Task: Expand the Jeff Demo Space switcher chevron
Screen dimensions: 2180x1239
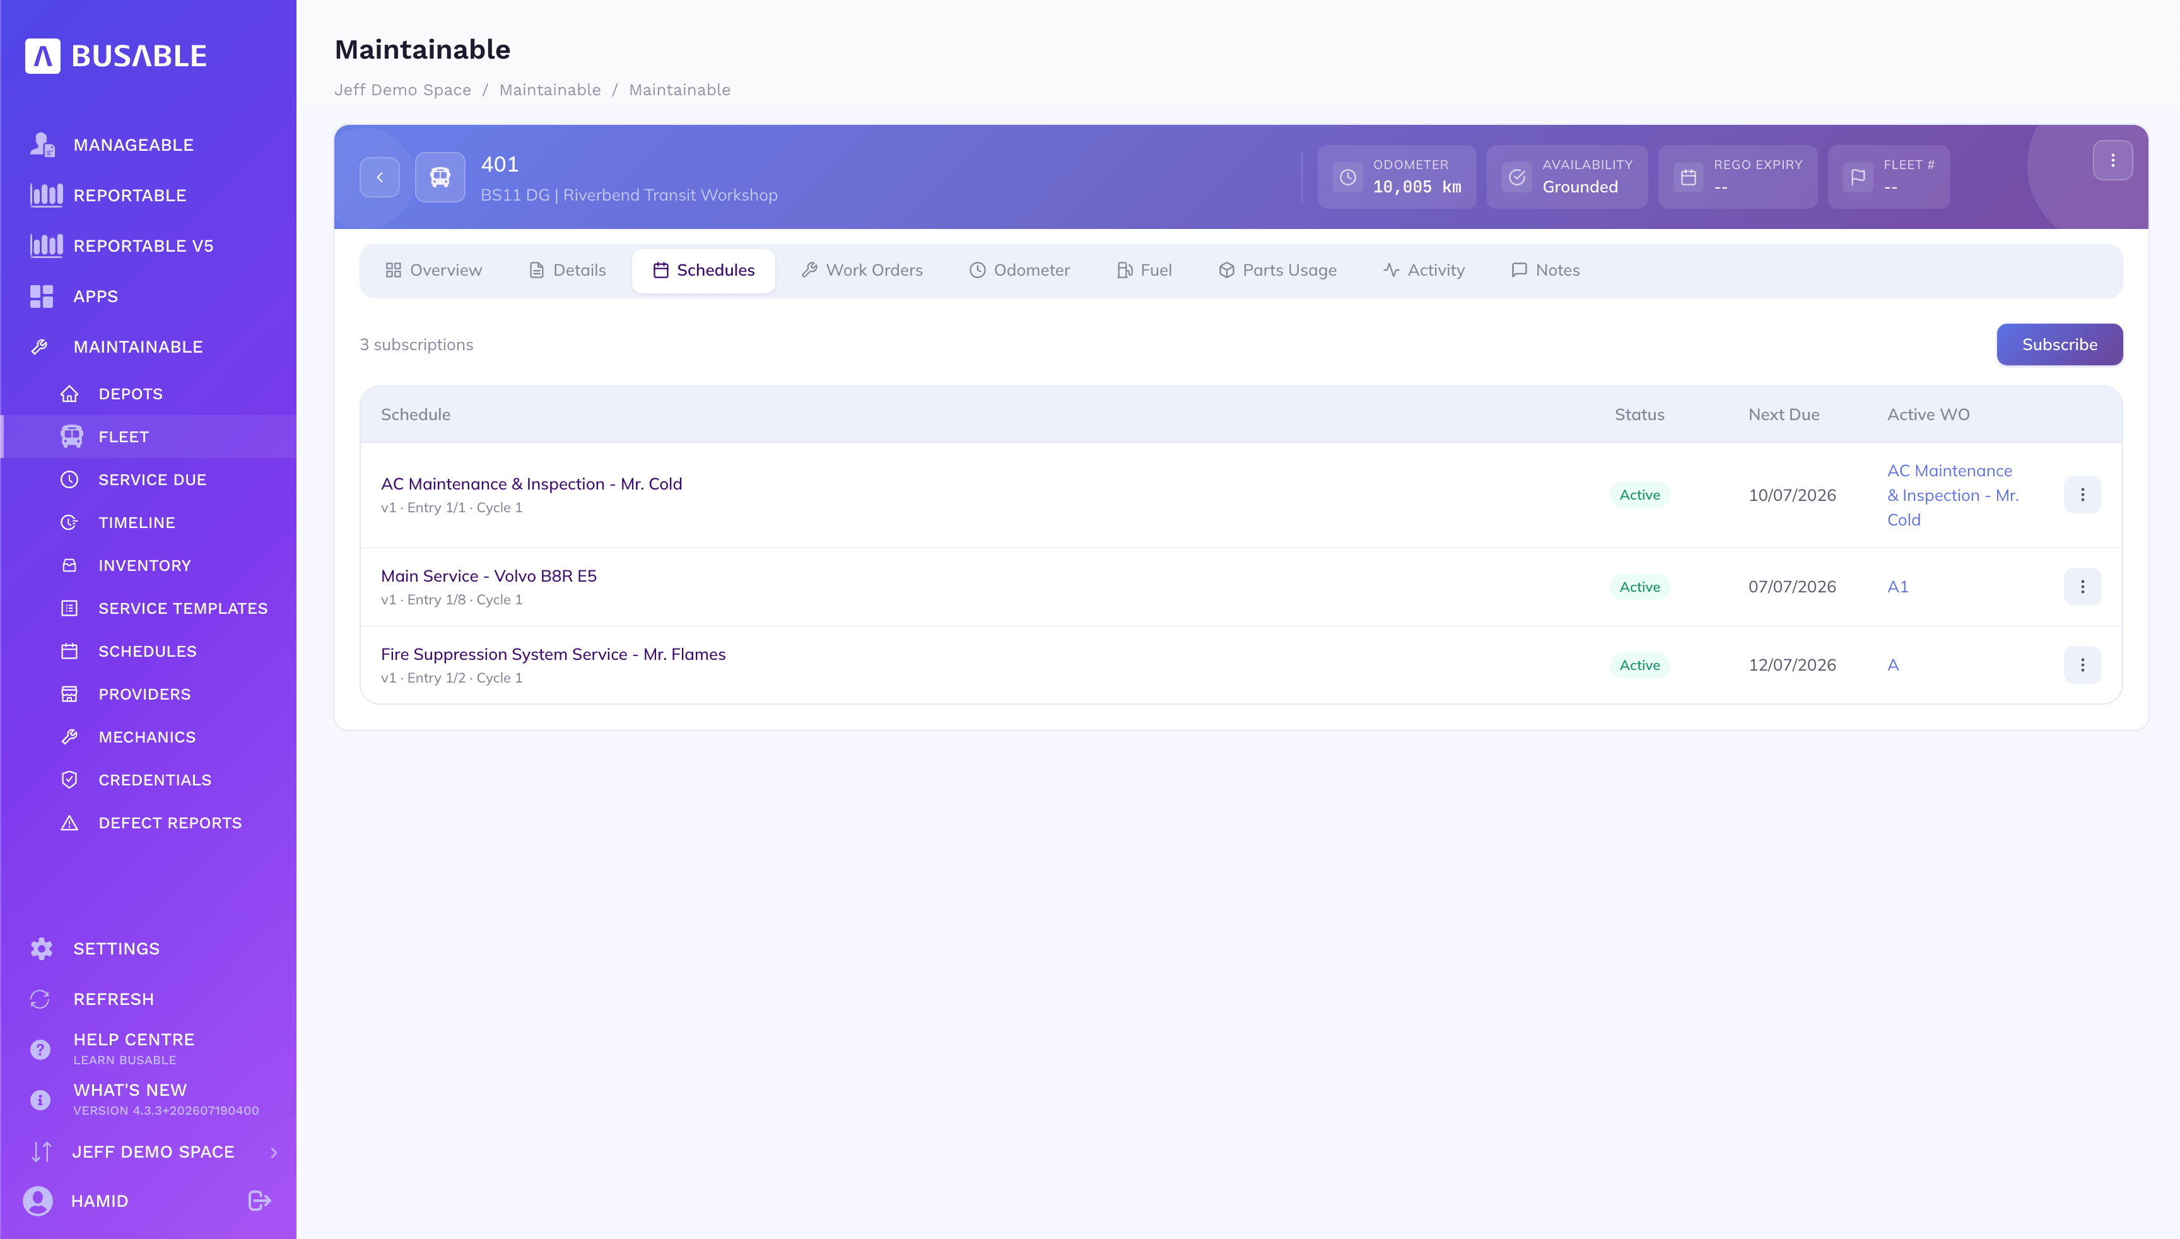Action: [x=274, y=1152]
